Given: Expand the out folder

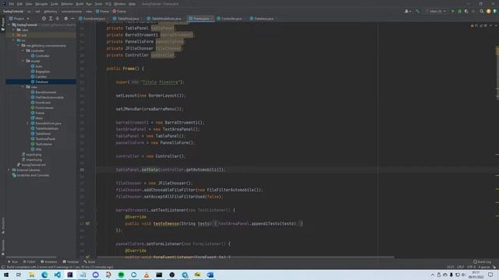Looking at the screenshot, I should (14, 35).
